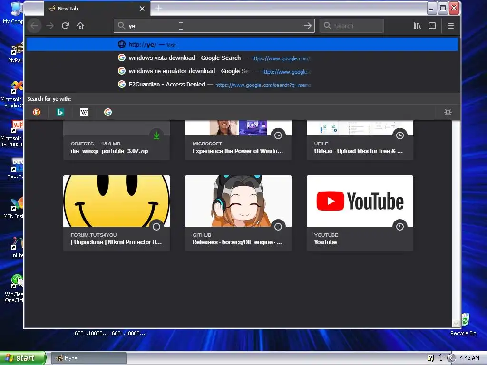Viewport: 487px width, 365px height.
Task: Open the MyPal desktop shortcut
Action: [15, 53]
